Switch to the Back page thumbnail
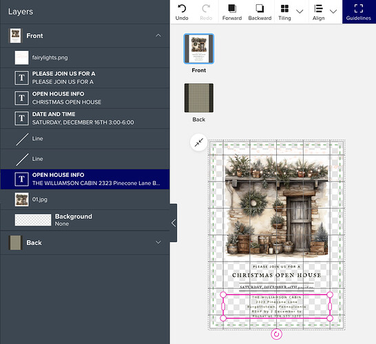Image resolution: width=376 pixels, height=344 pixels. click(x=199, y=98)
